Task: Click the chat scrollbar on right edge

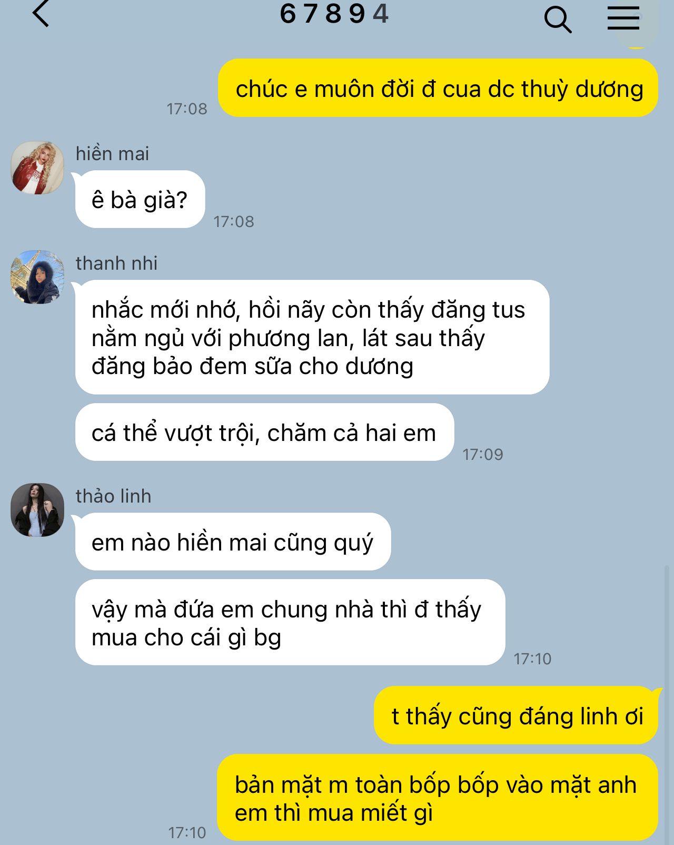Action: pyautogui.click(x=668, y=705)
